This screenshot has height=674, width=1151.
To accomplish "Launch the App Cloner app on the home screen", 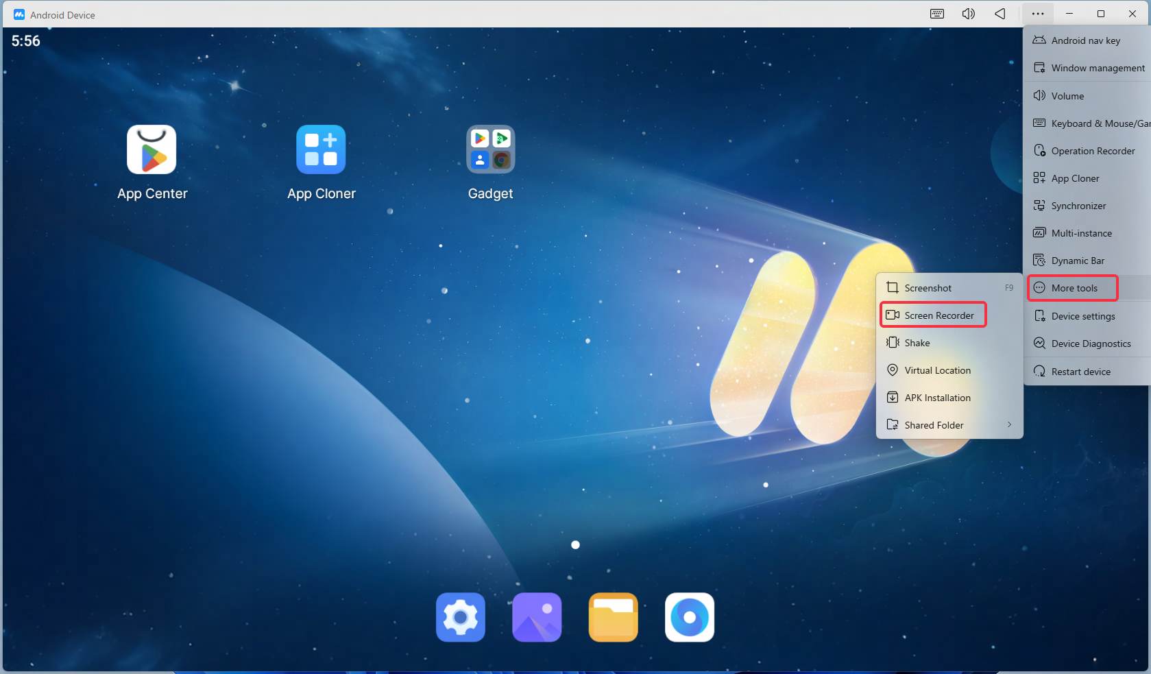I will tap(321, 149).
